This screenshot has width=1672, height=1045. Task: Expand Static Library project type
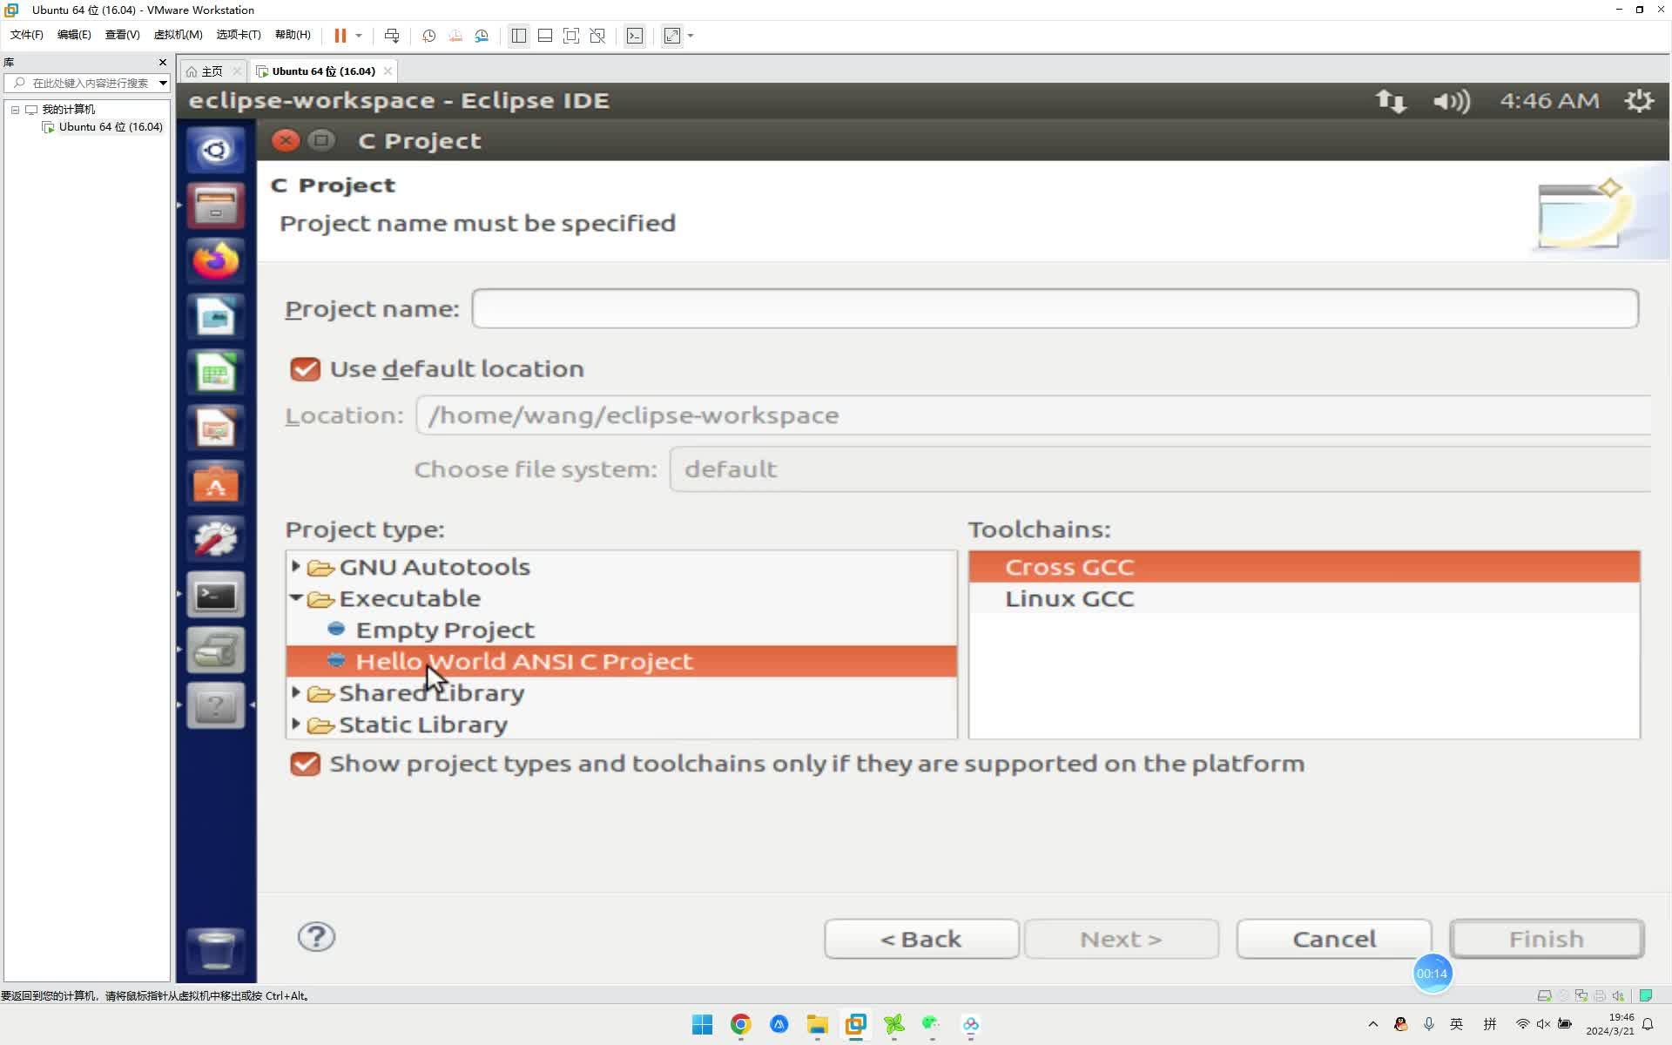coord(296,724)
